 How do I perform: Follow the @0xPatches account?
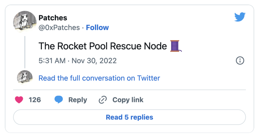(97, 27)
